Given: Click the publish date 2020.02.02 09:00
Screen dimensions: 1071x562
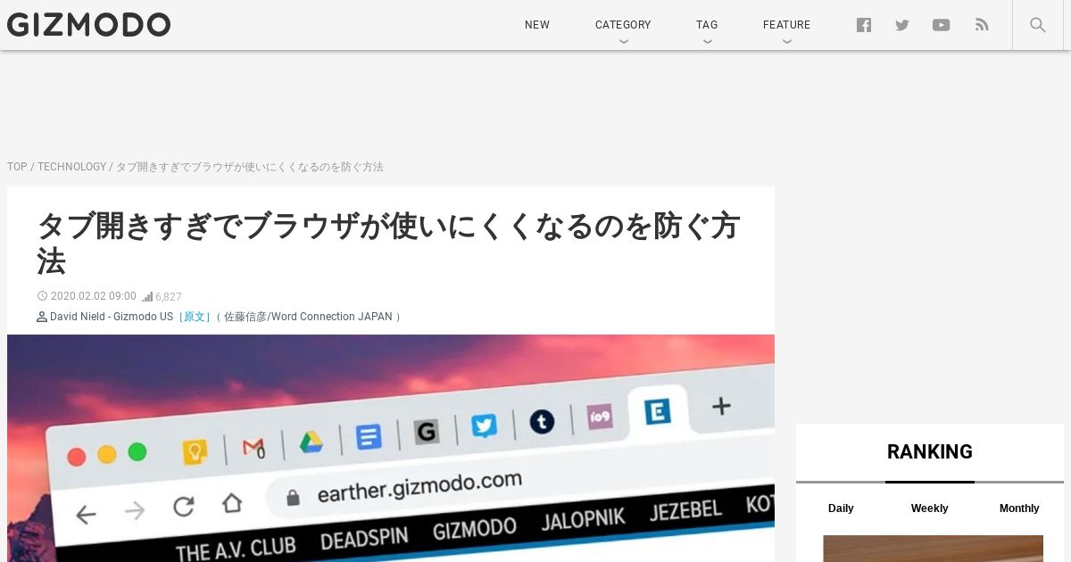Looking at the screenshot, I should click(x=94, y=296).
